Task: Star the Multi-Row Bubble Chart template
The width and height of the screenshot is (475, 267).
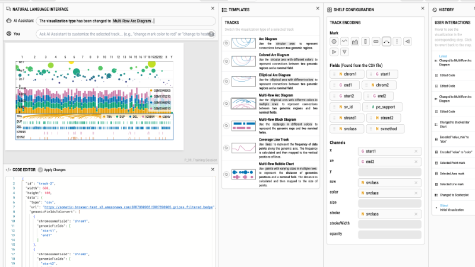Action: click(226, 174)
